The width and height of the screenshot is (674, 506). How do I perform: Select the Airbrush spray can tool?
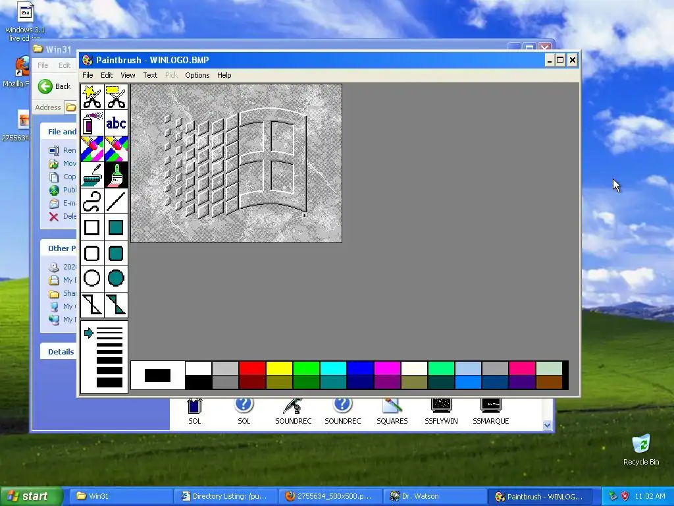[x=92, y=123]
